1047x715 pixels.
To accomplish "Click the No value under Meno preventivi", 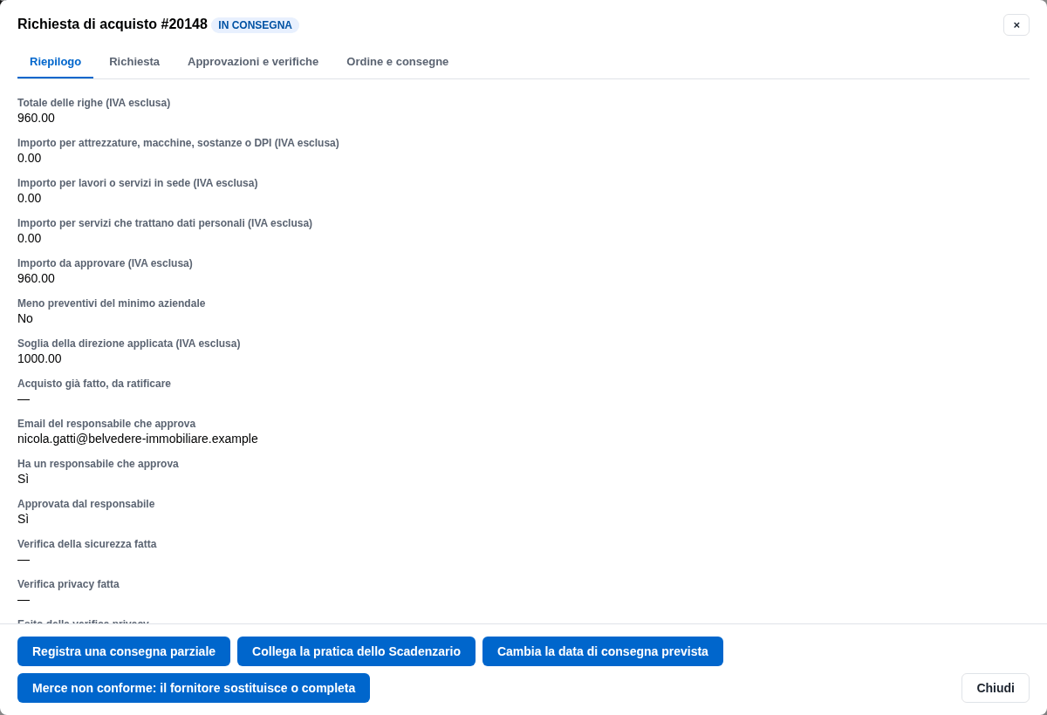I will click(x=25, y=318).
